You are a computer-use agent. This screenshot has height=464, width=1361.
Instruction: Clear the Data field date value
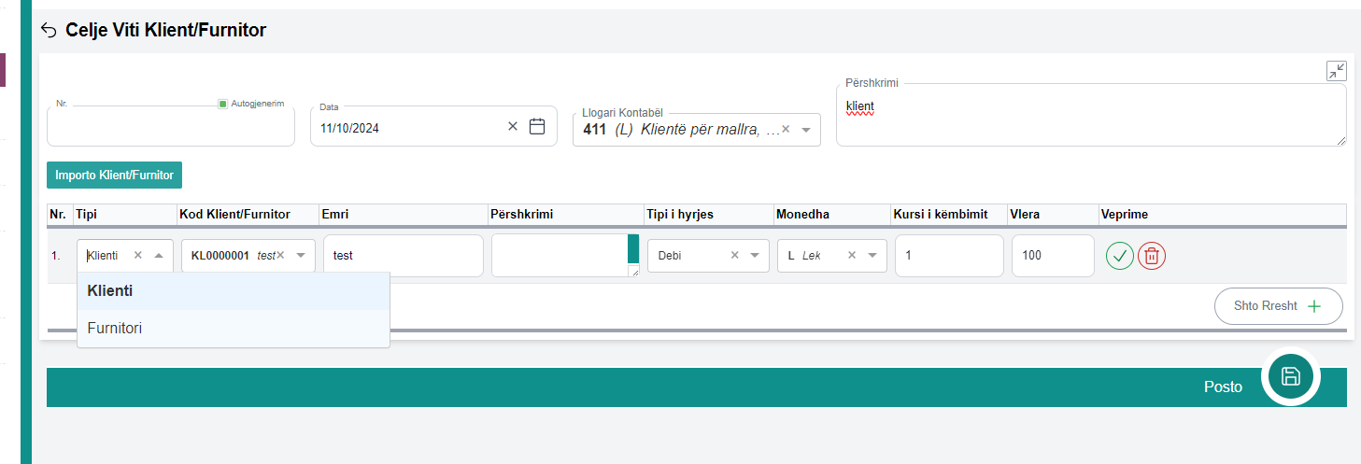pyautogui.click(x=512, y=127)
